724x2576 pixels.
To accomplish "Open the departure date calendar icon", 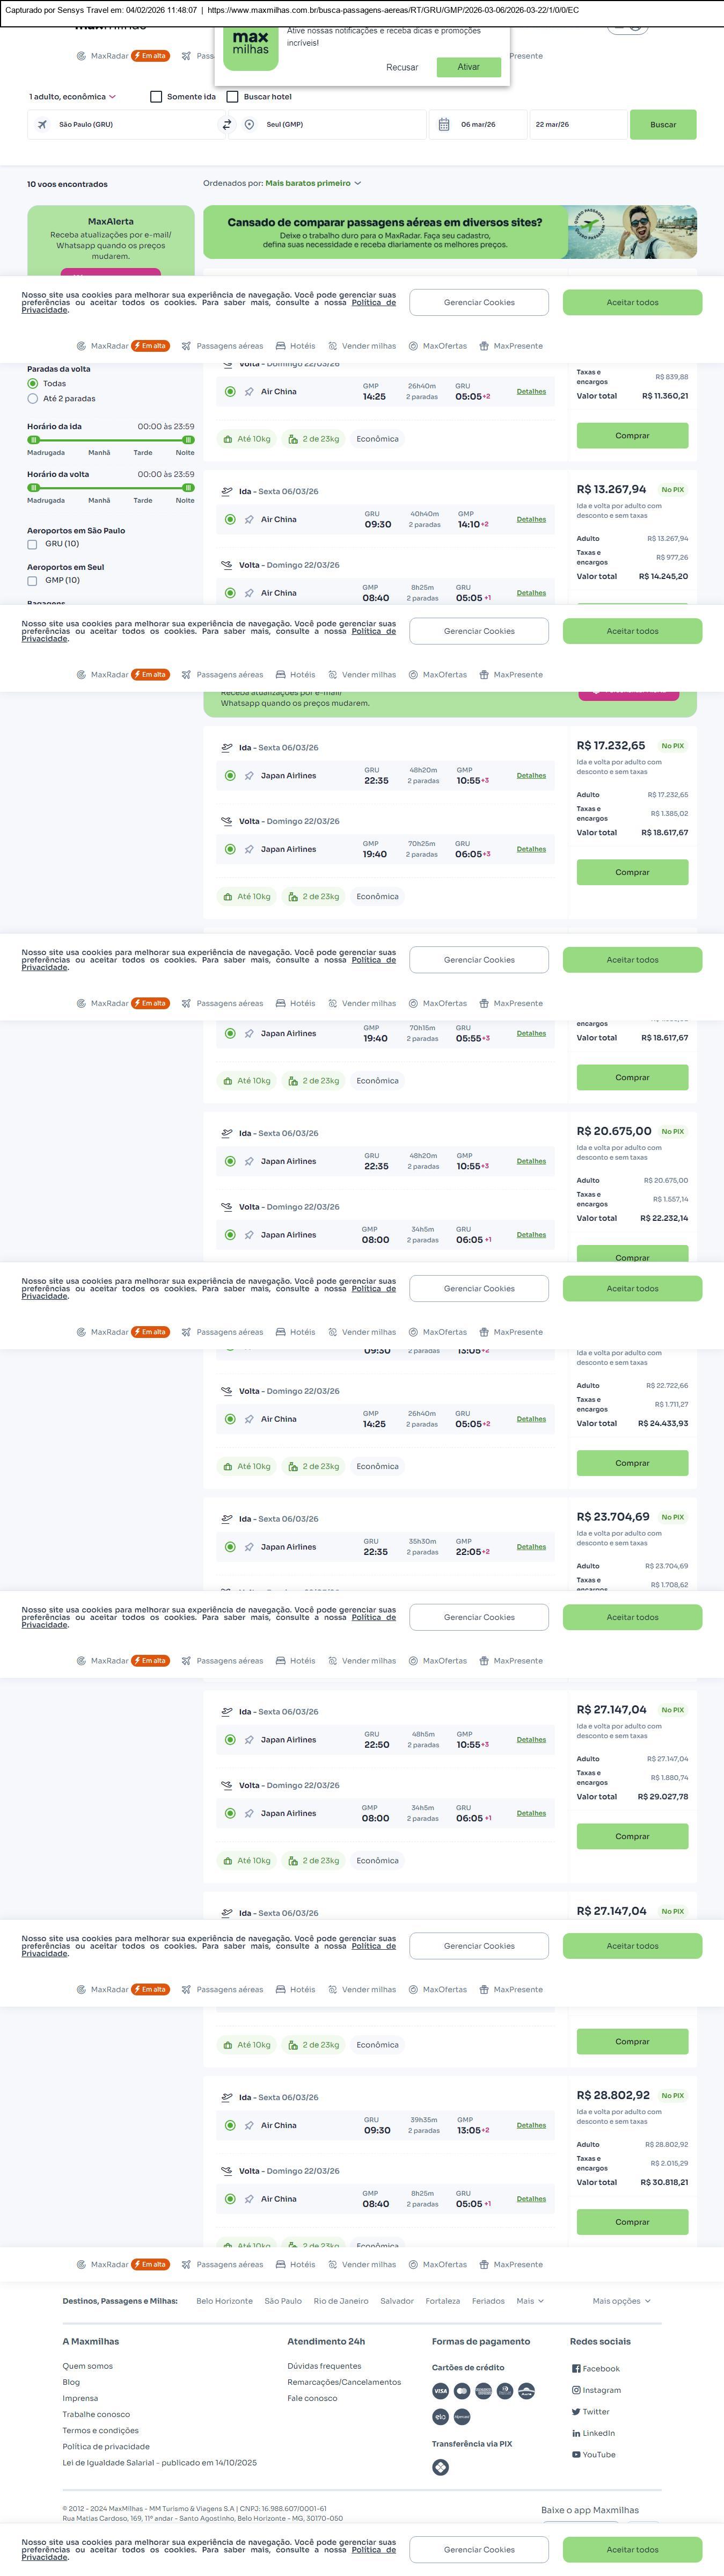I will (444, 125).
